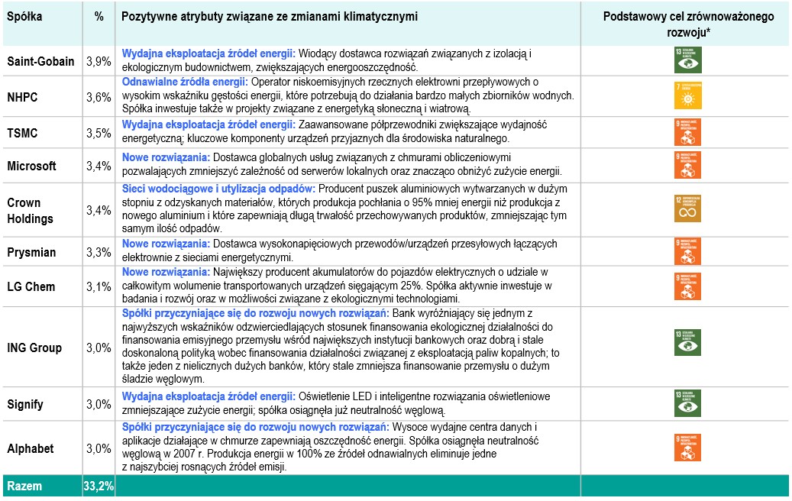Click the Sieci wodociągowe i utylizacja odpadów heading
The height and width of the screenshot is (501, 792).
click(x=218, y=189)
